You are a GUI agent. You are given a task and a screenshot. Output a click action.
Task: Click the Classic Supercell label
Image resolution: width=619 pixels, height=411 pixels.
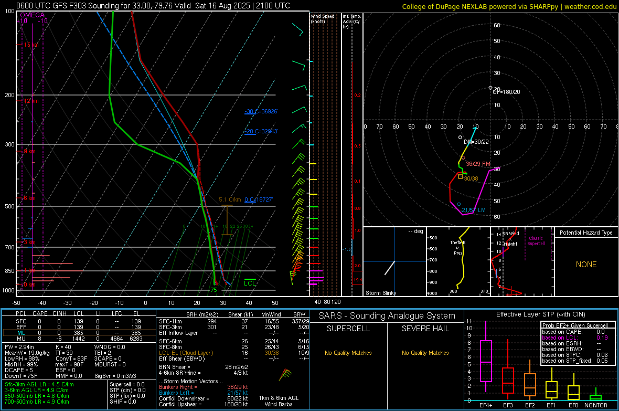coord(536,241)
